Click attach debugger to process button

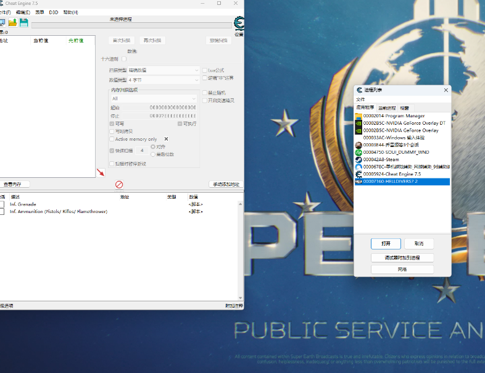[402, 258]
